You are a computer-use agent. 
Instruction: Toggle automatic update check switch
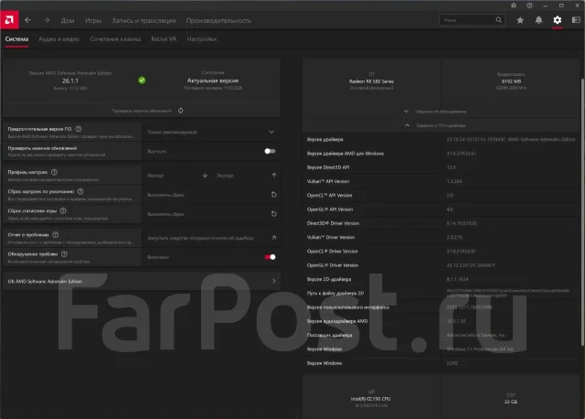(x=270, y=151)
